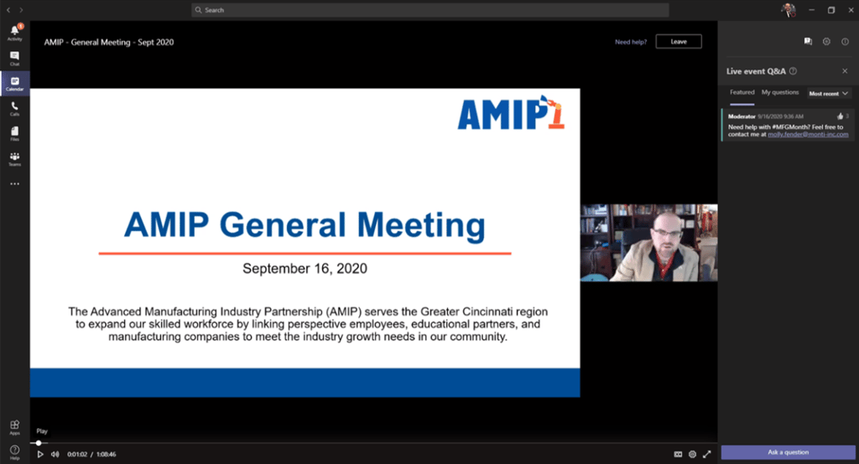Switch to the My questions tab

[x=780, y=92]
